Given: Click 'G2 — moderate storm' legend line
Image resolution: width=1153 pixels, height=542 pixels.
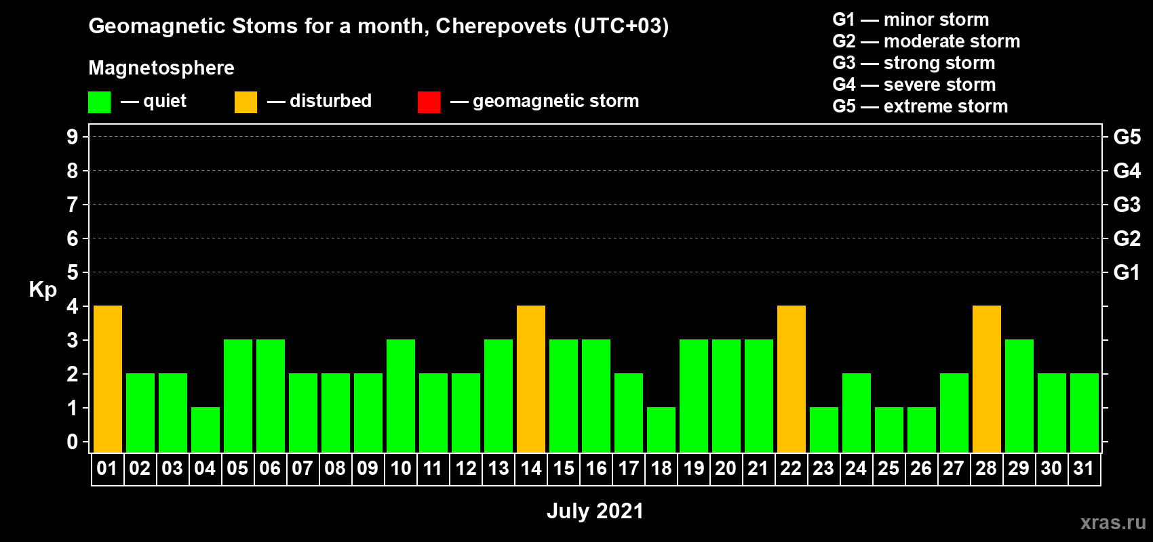Looking at the screenshot, I should pyautogui.click(x=926, y=41).
